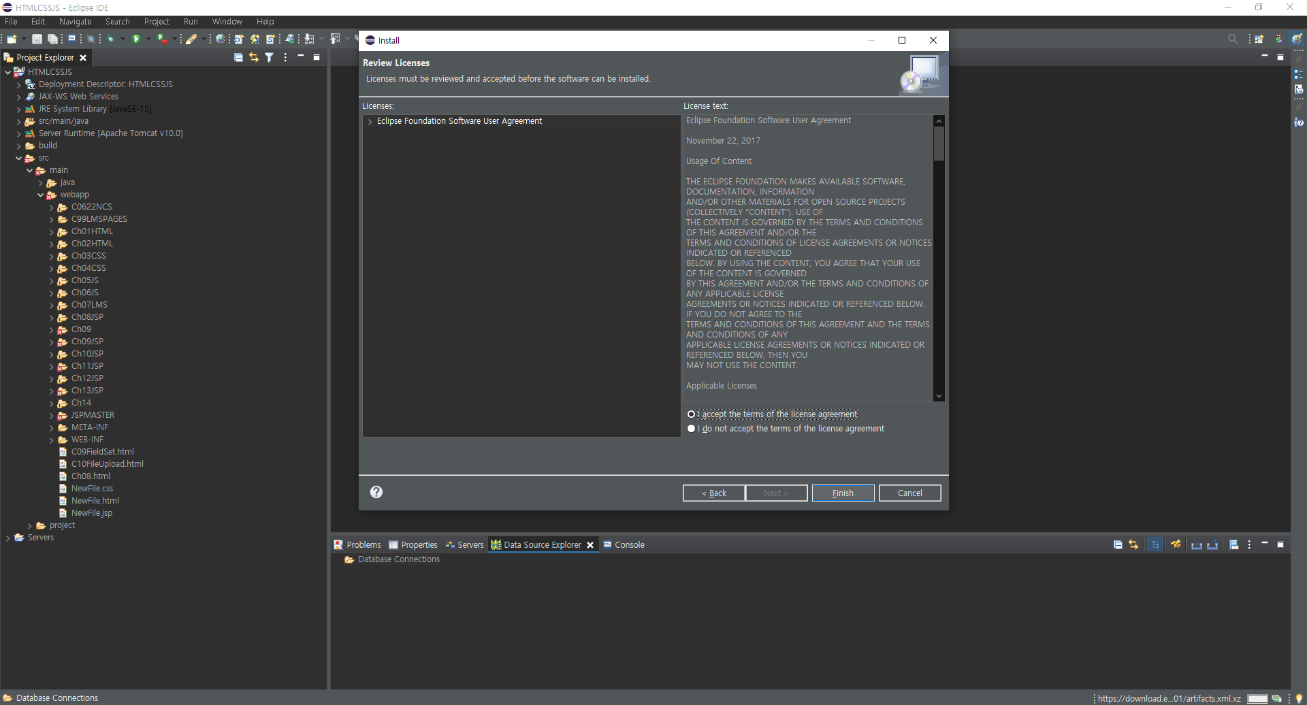Toggle the category layout button in Data Source Explorer

[x=1155, y=545]
